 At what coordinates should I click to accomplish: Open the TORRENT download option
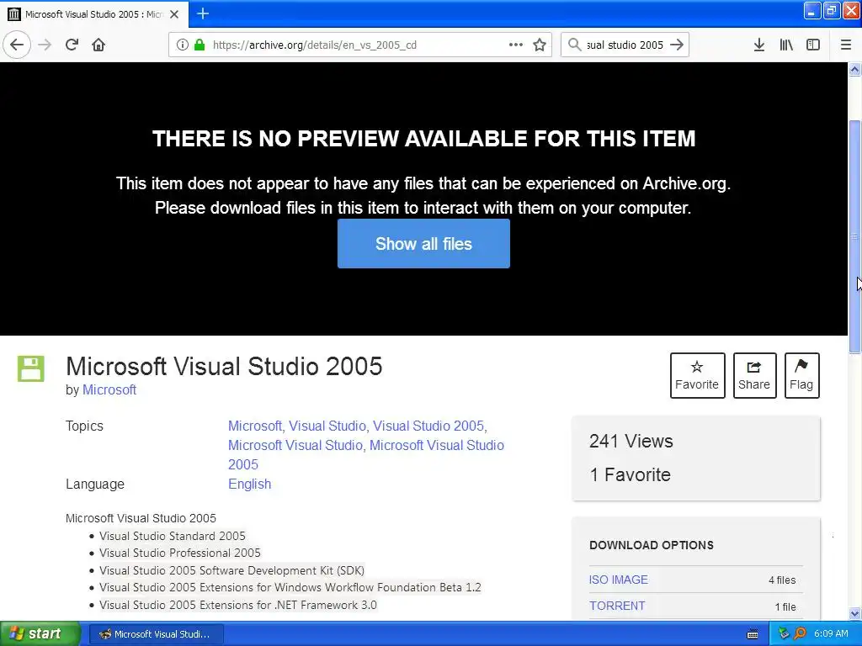point(617,606)
